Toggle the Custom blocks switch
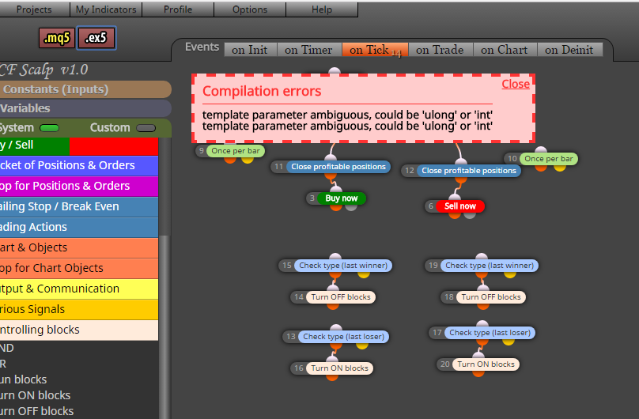 click(x=146, y=128)
